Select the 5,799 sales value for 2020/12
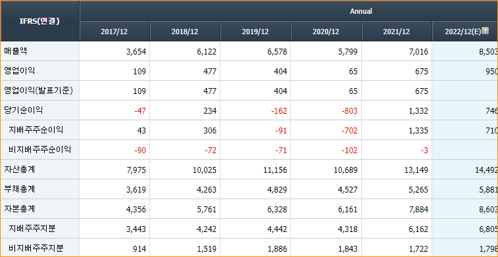 pos(347,52)
